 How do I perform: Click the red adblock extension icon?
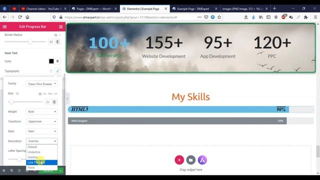coord(283,17)
